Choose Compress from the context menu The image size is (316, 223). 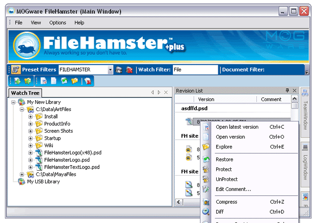pyautogui.click(x=249, y=202)
